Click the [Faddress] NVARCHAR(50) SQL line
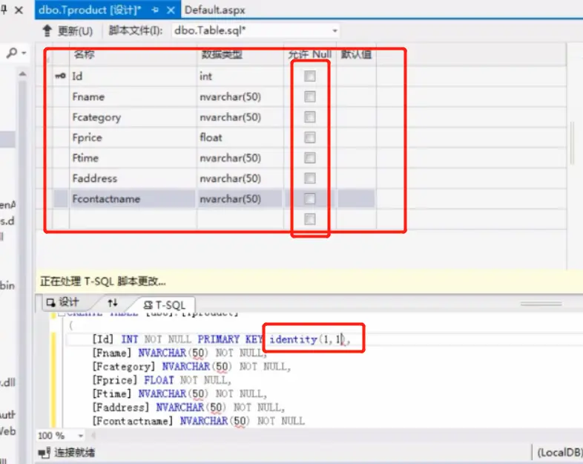The width and height of the screenshot is (583, 464). click(x=188, y=408)
